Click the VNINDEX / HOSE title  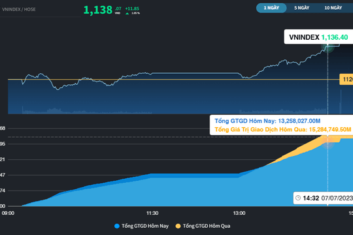18,9
